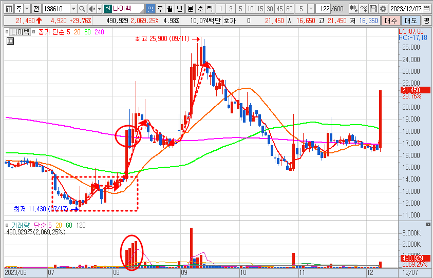Select the 일 daily chart period
Image resolution: width=433 pixels, height=278 pixels.
150,9
